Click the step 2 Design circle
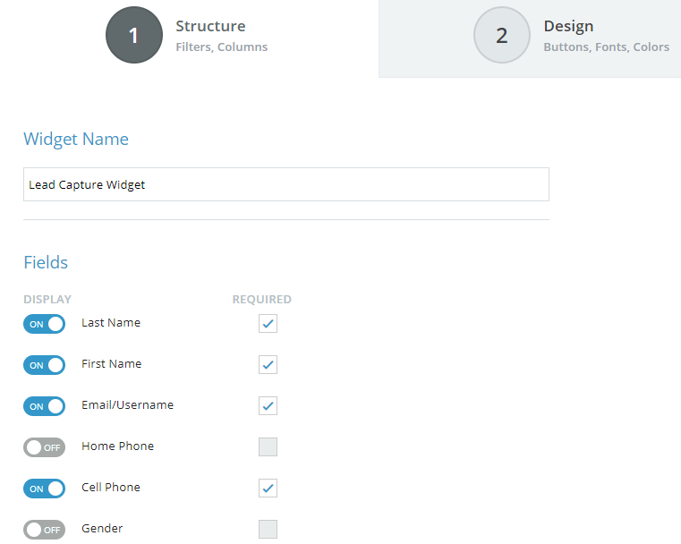This screenshot has height=544, width=681. [x=502, y=35]
